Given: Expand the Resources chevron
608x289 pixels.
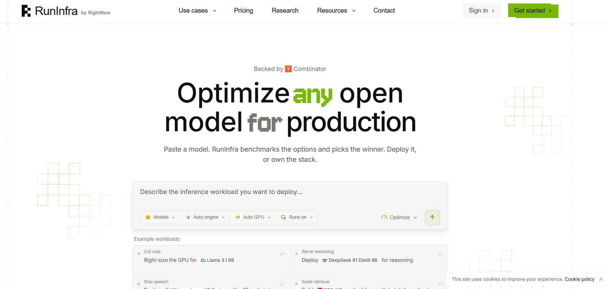Looking at the screenshot, I should click(354, 11).
